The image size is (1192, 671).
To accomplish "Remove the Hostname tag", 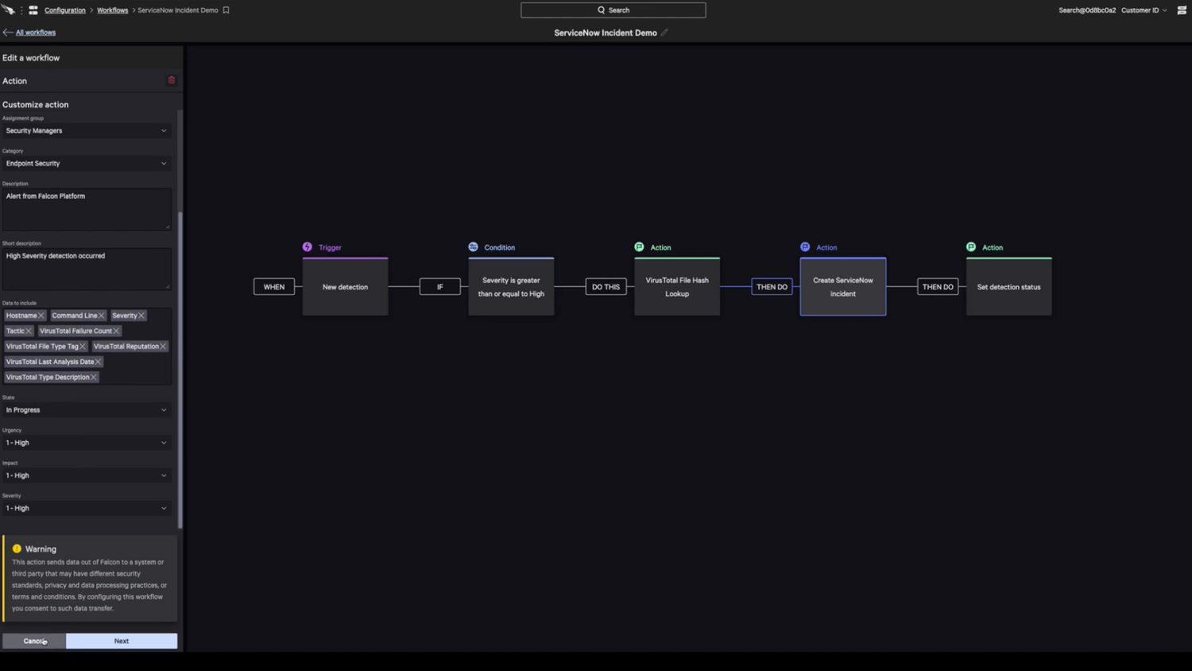I will 41,316.
